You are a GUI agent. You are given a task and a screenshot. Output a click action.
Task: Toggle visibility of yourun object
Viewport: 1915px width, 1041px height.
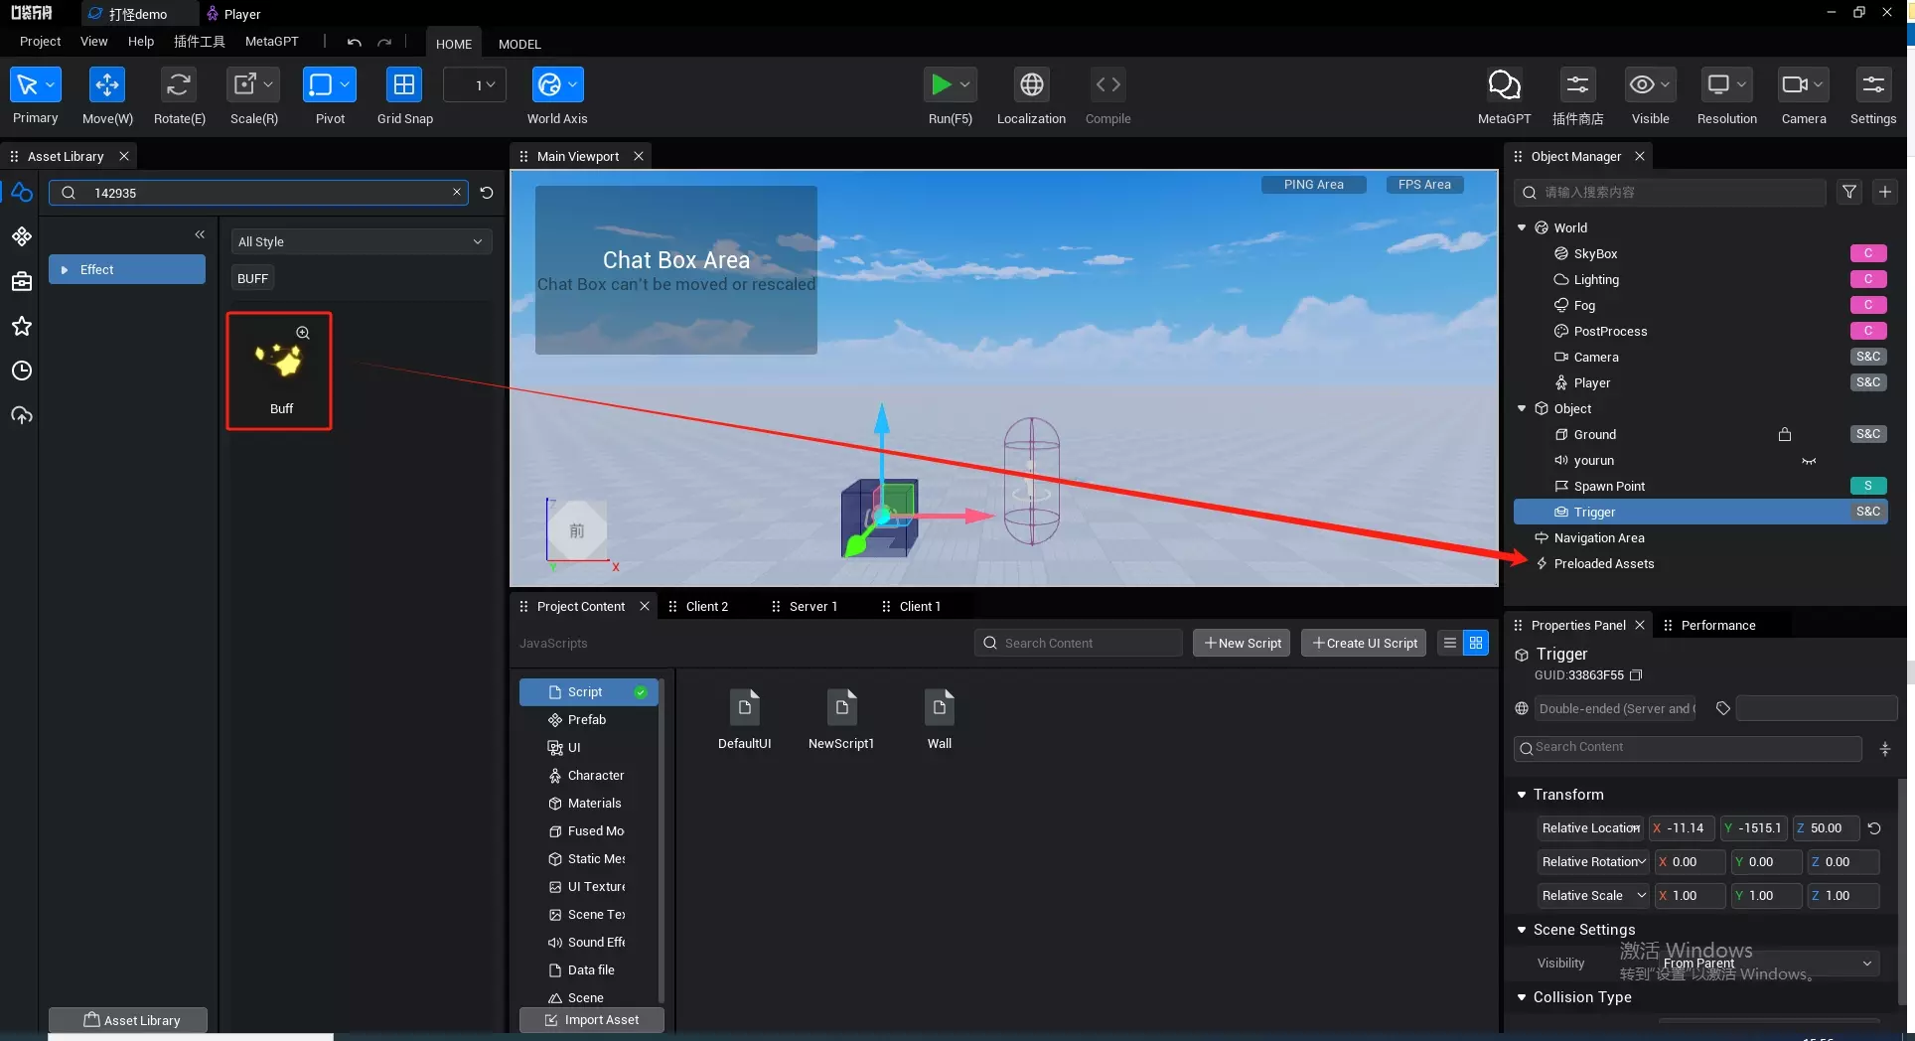click(1809, 461)
